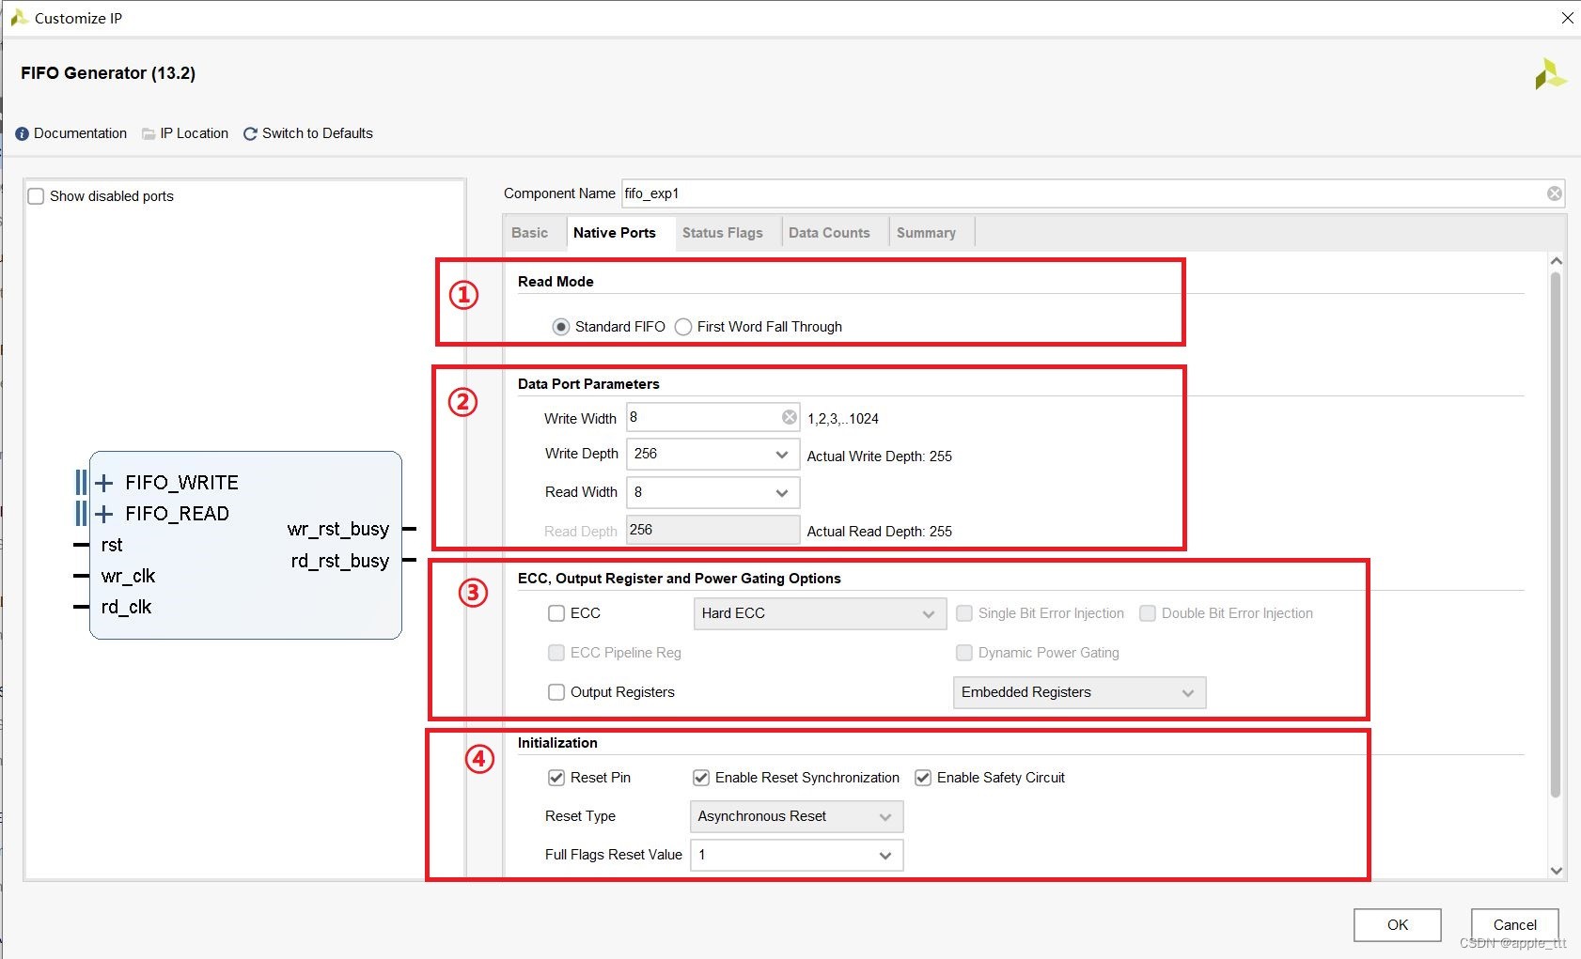The width and height of the screenshot is (1581, 959).
Task: Click the FIFO Generator (13.2) title
Action: pyautogui.click(x=108, y=73)
